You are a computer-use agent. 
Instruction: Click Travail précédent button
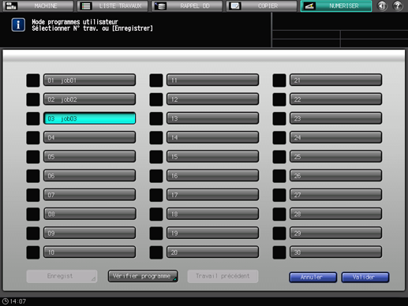(x=223, y=276)
